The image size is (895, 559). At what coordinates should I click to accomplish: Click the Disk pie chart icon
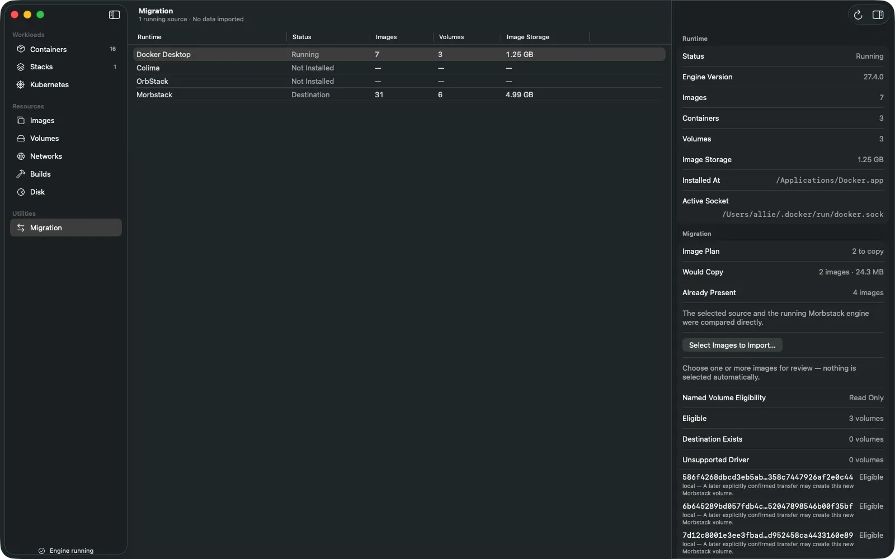[21, 192]
